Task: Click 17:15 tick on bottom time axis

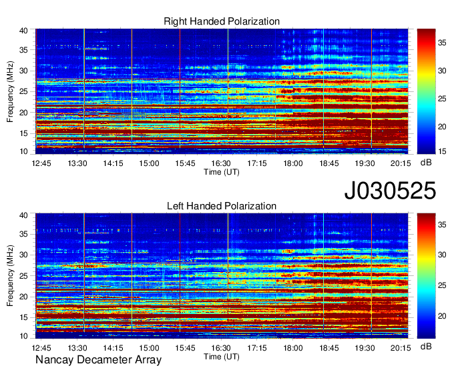Action: [x=257, y=348]
